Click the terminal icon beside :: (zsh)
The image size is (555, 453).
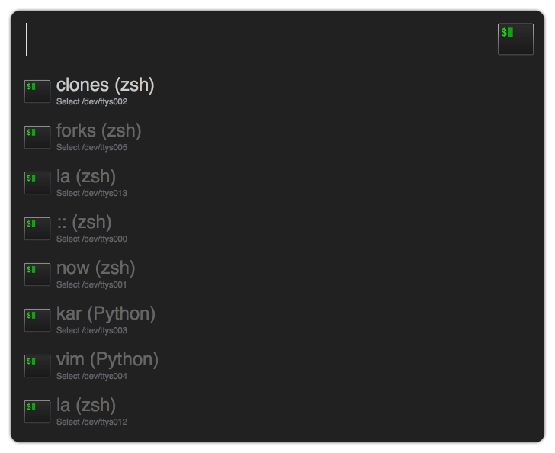tap(37, 229)
